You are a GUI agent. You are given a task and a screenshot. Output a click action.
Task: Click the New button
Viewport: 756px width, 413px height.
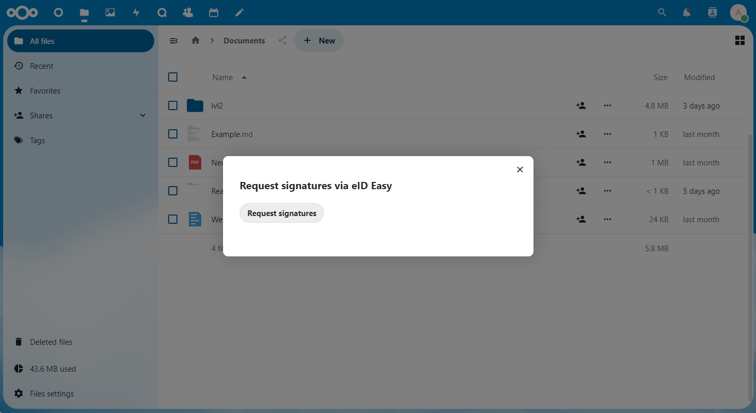pyautogui.click(x=319, y=40)
